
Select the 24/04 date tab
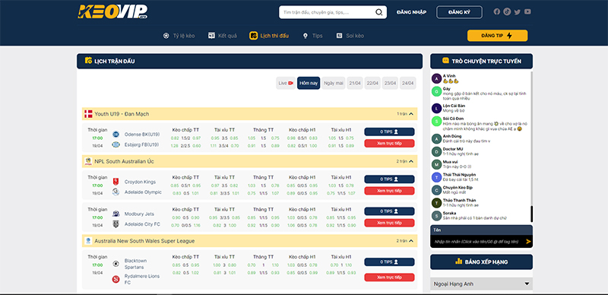[x=408, y=83]
